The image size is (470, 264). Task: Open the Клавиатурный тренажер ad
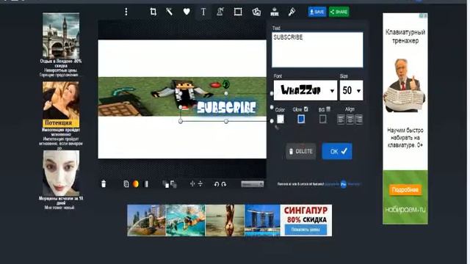pyautogui.click(x=405, y=119)
